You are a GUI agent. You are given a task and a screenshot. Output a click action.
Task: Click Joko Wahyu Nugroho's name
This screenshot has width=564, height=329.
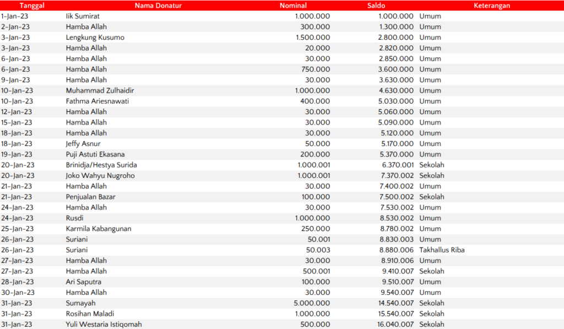(x=100, y=176)
